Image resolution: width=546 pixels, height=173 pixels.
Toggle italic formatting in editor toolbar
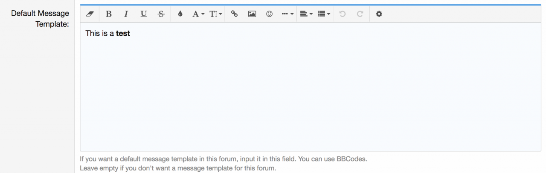click(126, 14)
